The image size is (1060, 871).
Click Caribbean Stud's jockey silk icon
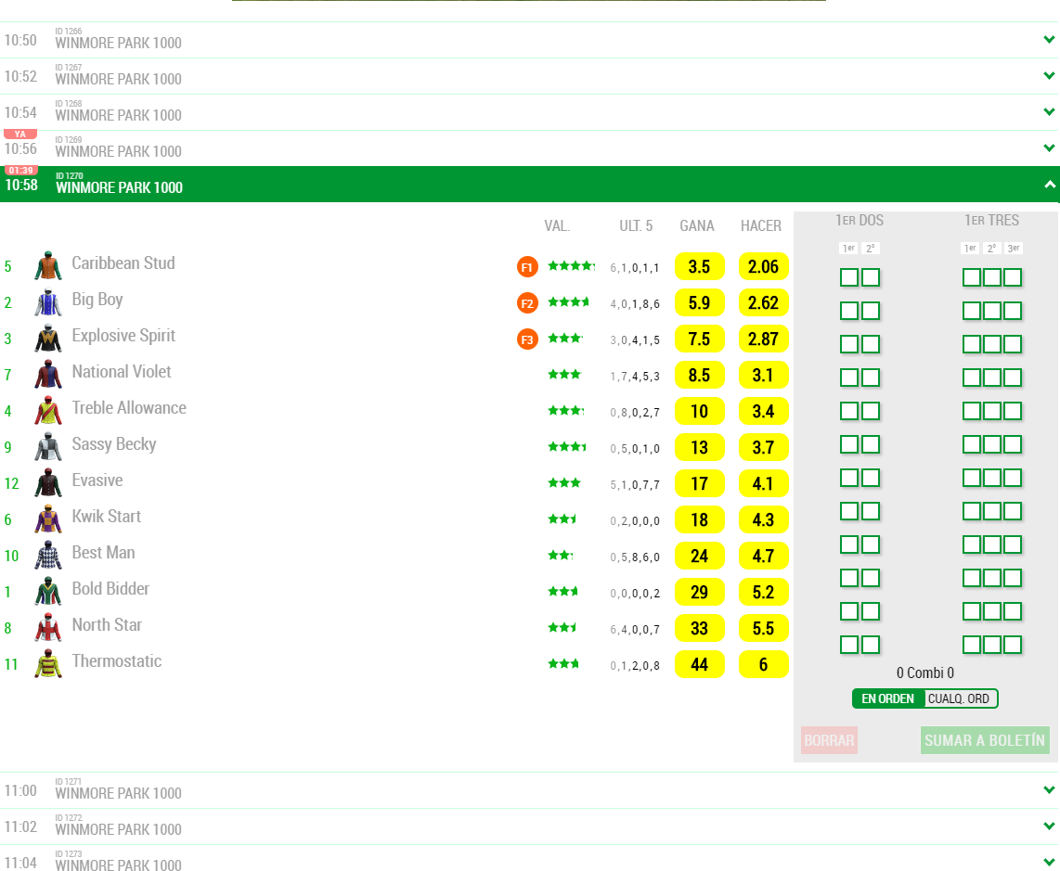coord(48,265)
